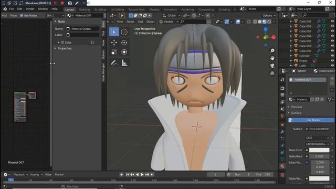Screen dimensions: 336x189
Task: Select the Annotate tool
Action: coord(114,63)
